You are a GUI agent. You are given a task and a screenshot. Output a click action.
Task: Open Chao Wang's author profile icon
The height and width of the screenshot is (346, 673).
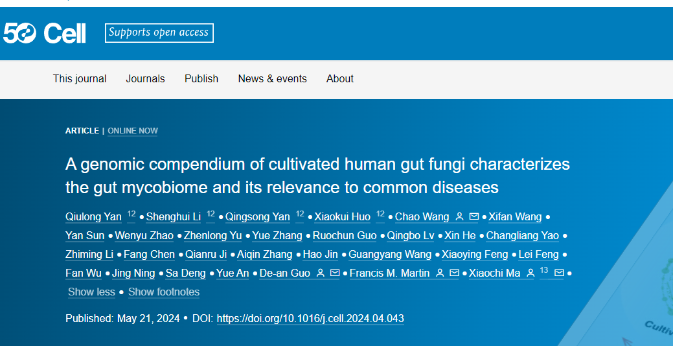459,217
